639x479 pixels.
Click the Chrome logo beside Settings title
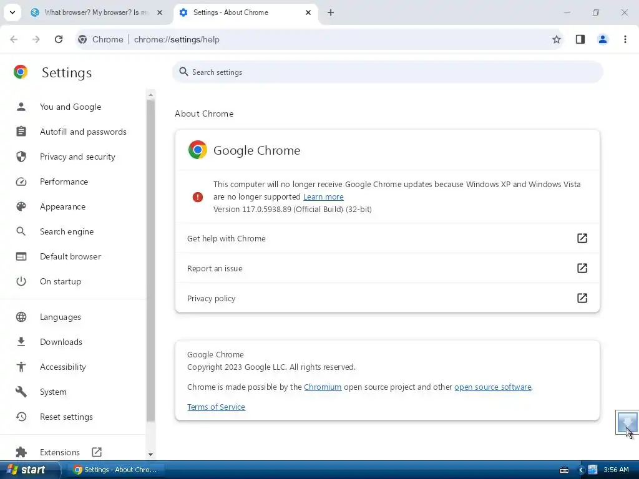tap(21, 72)
